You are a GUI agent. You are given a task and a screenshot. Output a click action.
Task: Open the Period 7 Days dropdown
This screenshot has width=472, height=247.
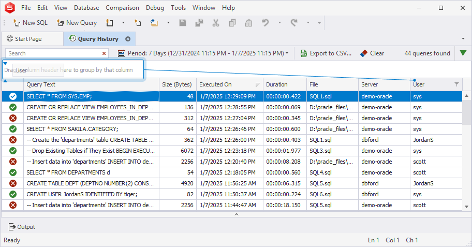203,53
